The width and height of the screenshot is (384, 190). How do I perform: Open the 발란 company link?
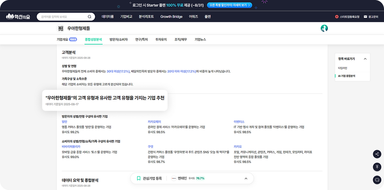[x=64, y=122]
